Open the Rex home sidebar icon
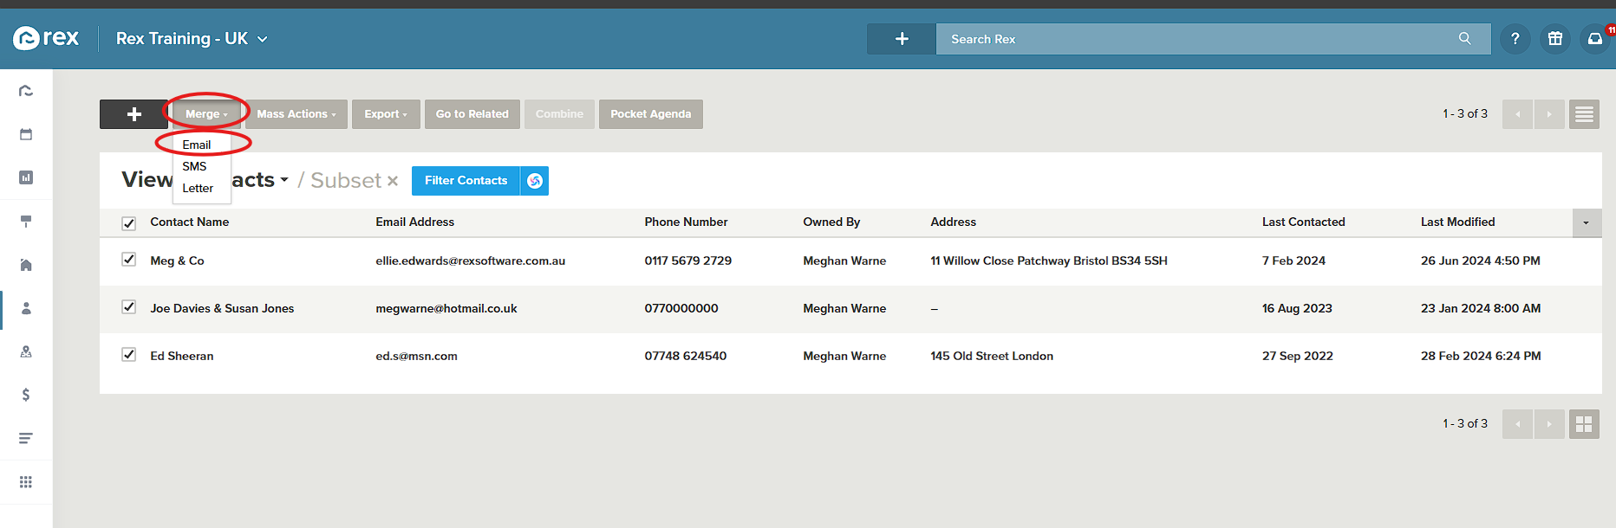 (26, 91)
